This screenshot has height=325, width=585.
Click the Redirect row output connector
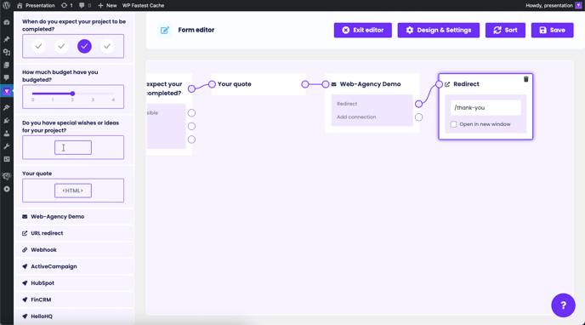[x=418, y=104]
